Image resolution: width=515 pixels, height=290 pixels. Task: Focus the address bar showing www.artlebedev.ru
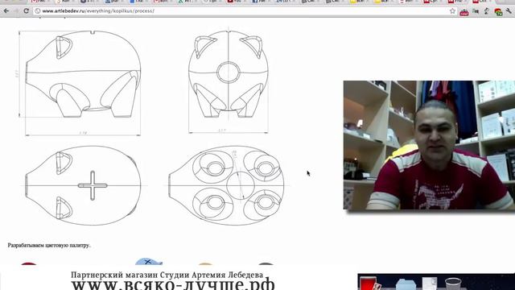point(243,10)
